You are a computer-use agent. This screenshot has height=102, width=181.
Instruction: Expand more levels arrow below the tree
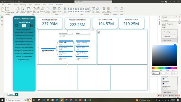(x=65, y=63)
